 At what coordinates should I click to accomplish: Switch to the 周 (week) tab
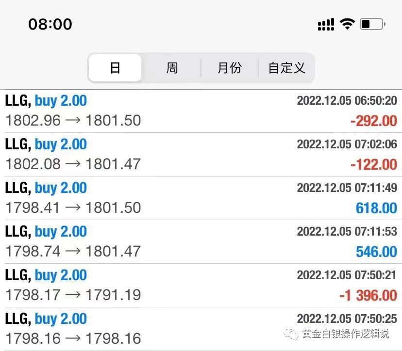click(172, 68)
